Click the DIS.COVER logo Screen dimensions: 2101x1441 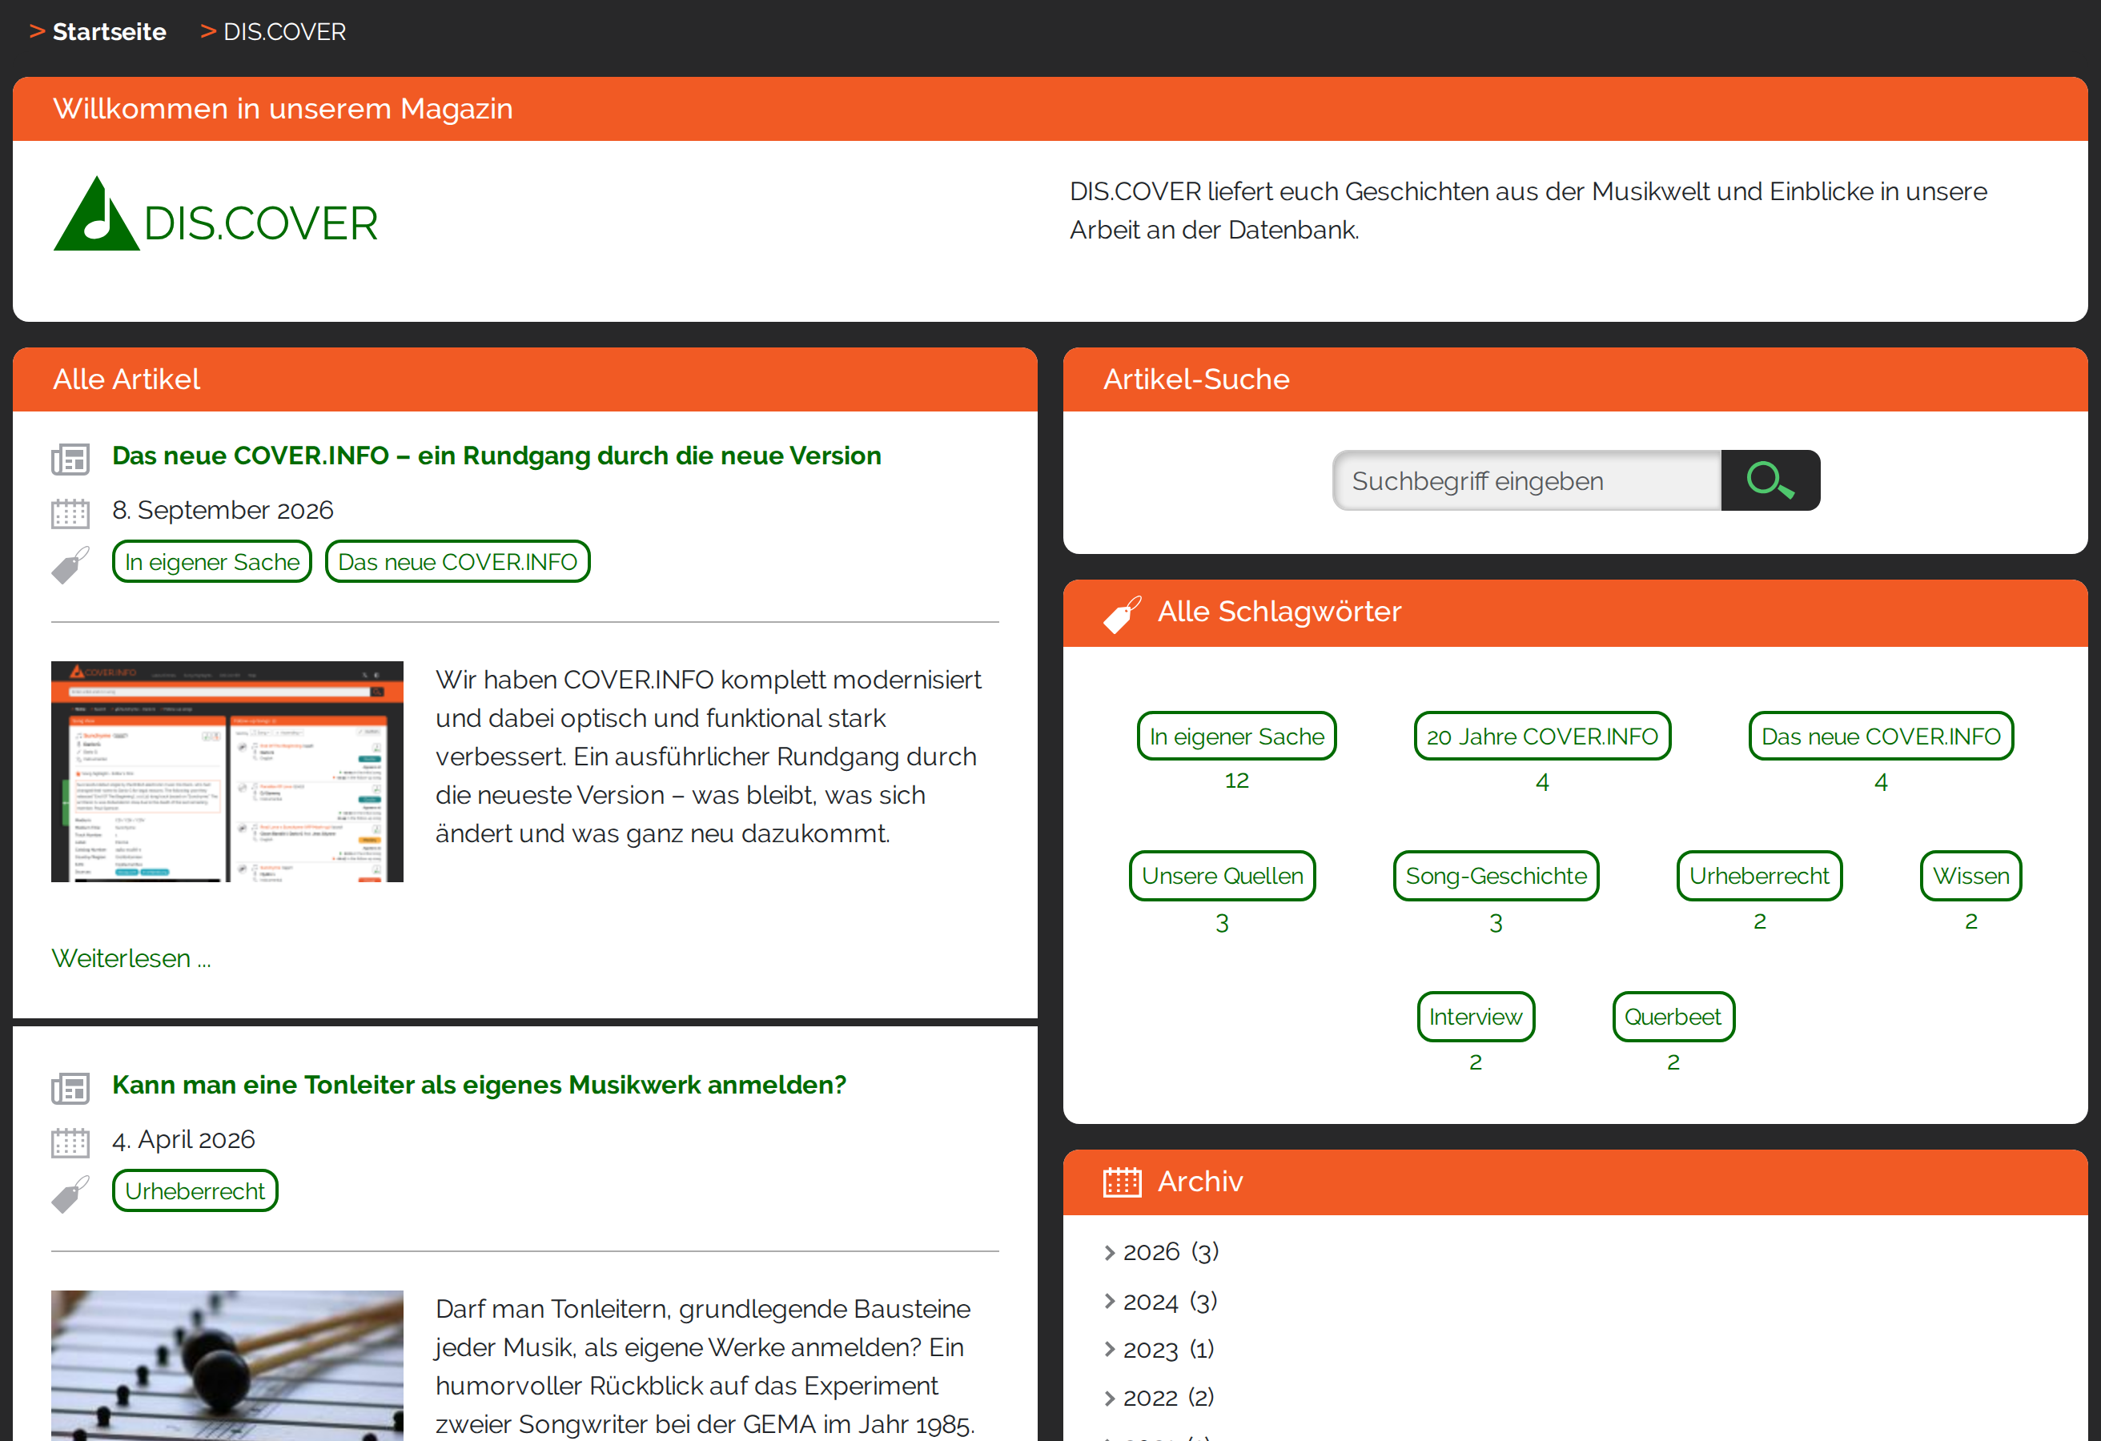click(215, 215)
